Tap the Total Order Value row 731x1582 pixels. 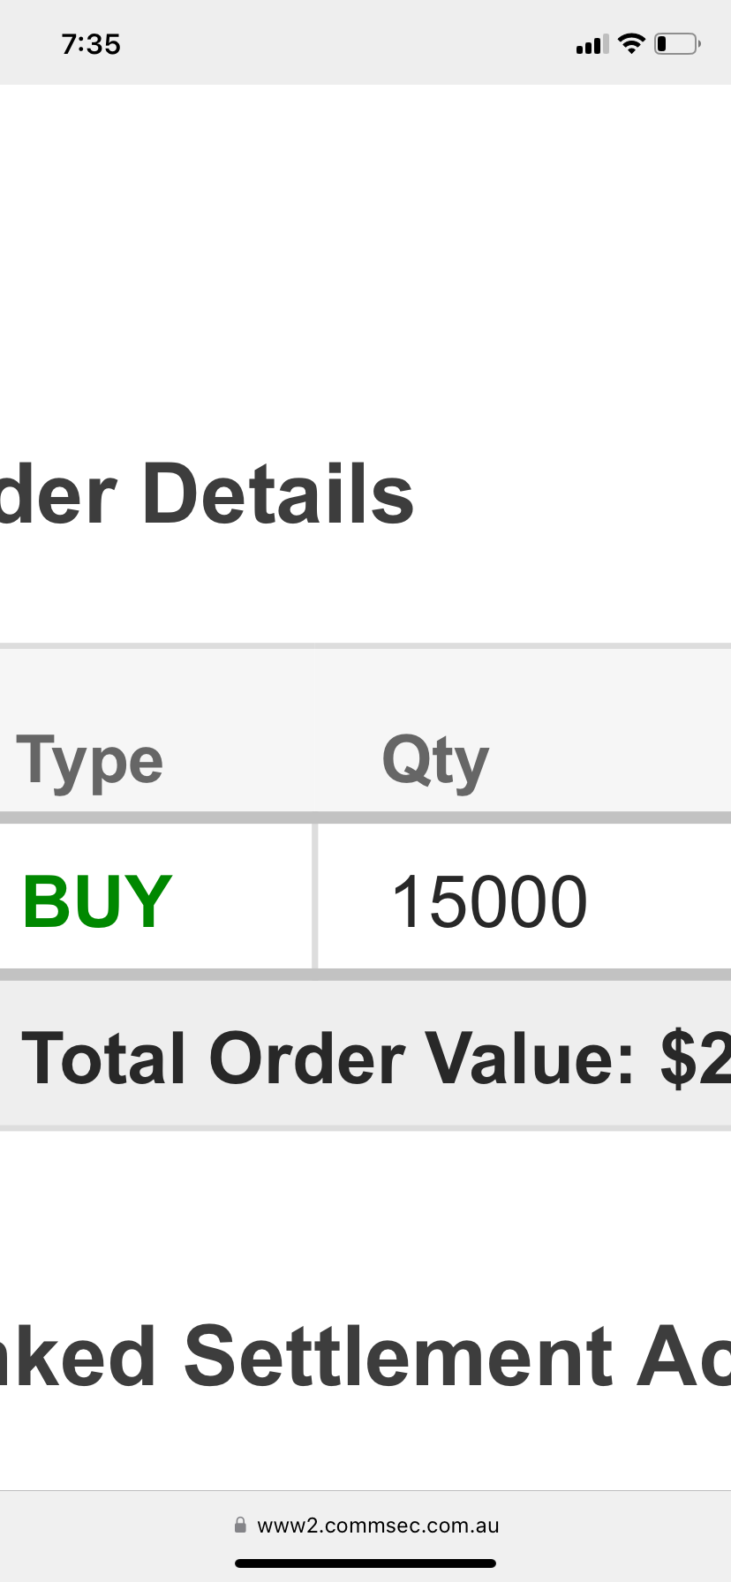point(365,1058)
